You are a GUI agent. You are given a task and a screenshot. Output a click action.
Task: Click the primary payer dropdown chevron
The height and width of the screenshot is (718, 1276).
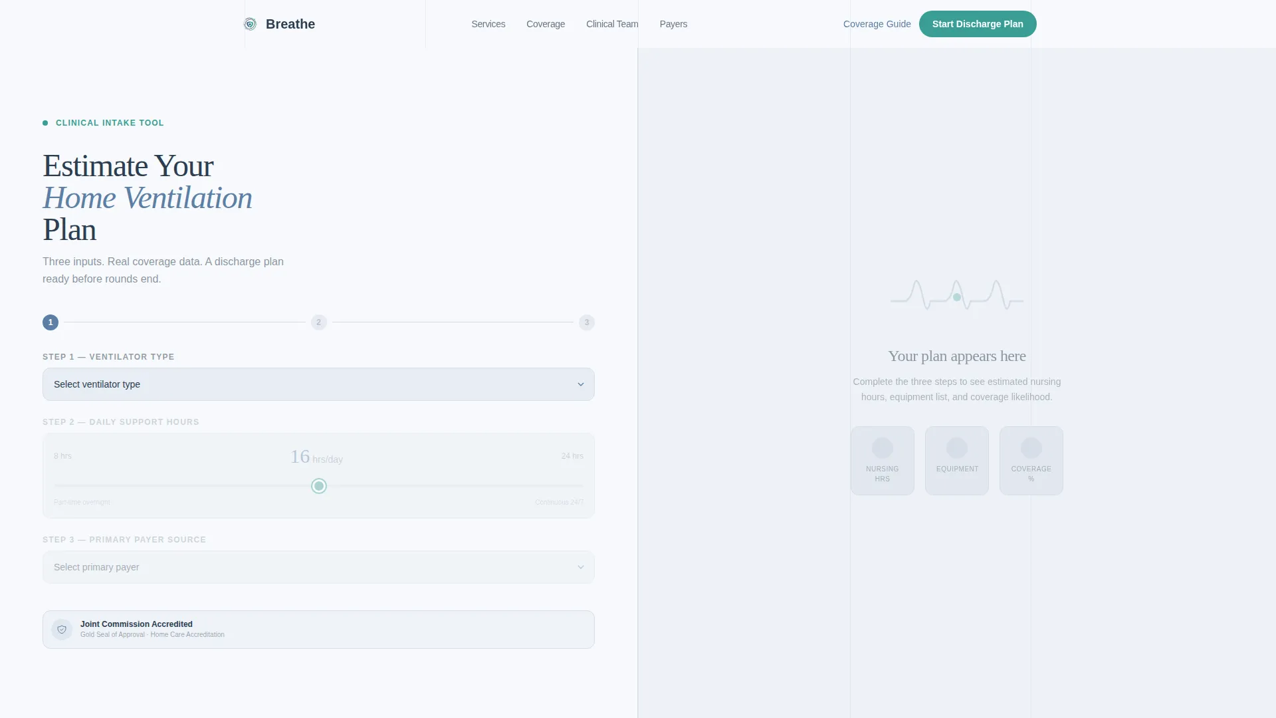[581, 567]
